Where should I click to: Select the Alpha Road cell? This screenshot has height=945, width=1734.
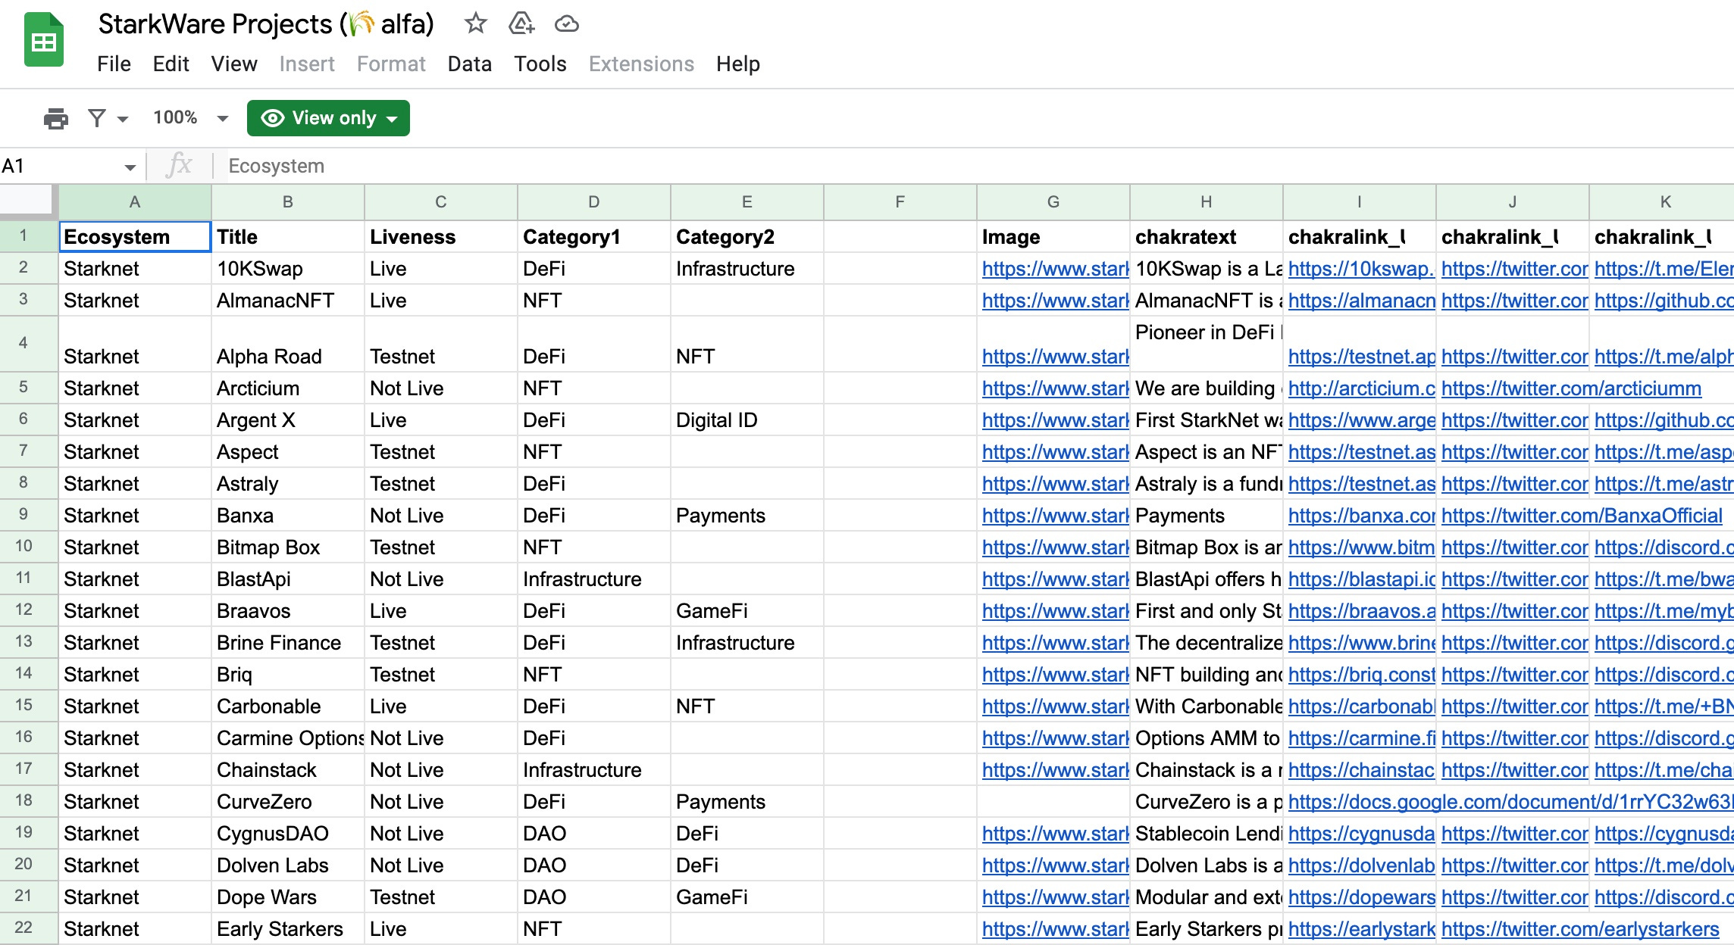coord(288,344)
